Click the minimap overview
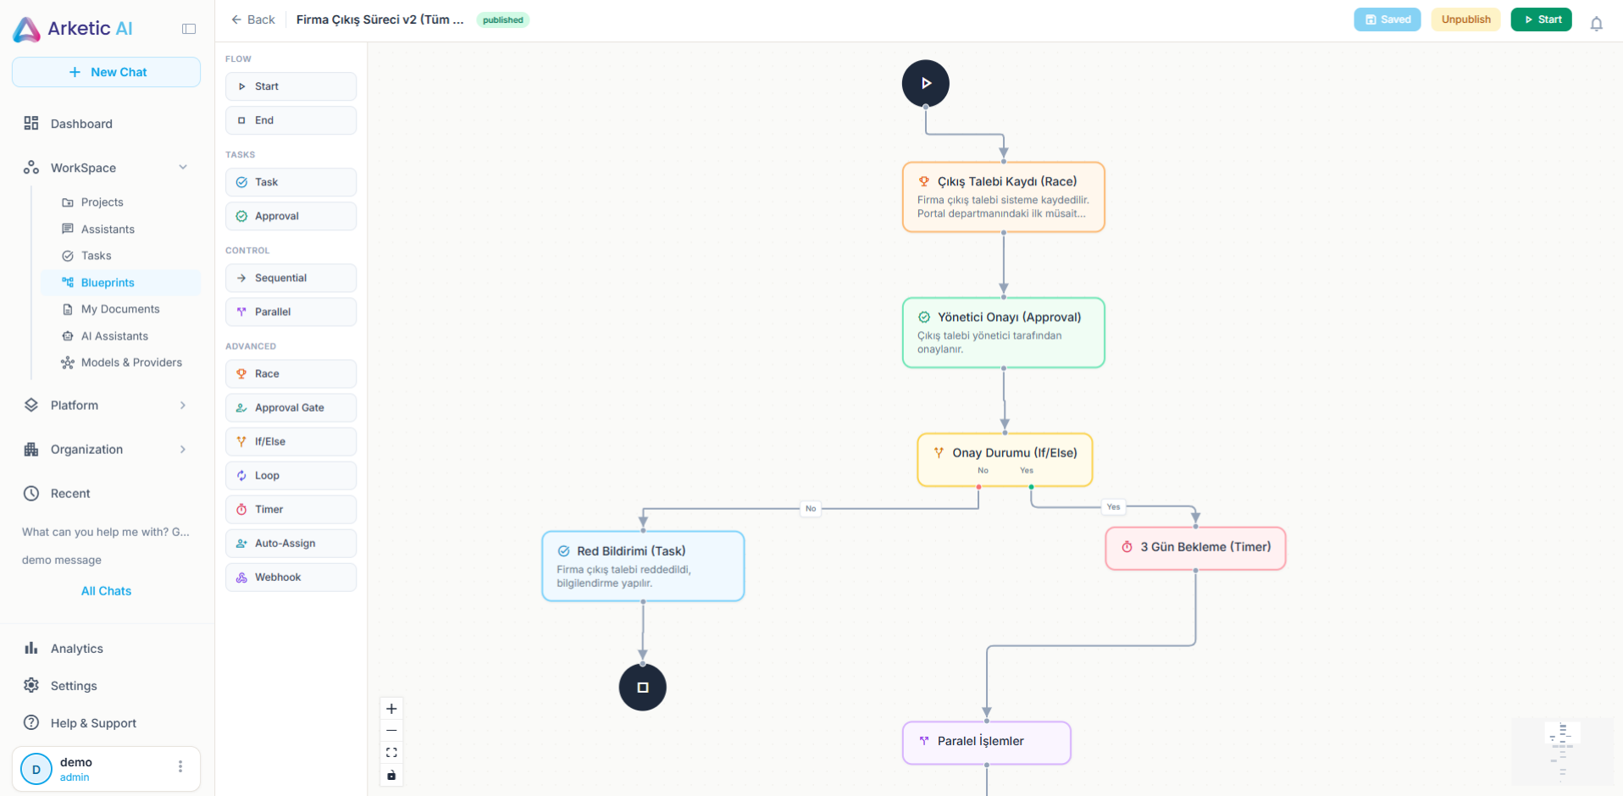 tap(1562, 751)
